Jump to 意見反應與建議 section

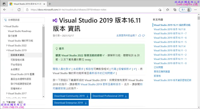tap(162, 72)
